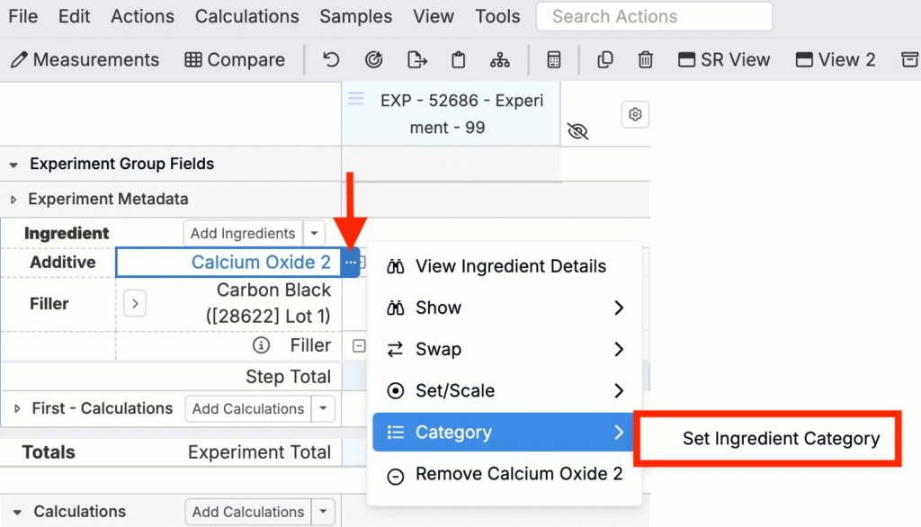This screenshot has height=527, width=921.
Task: Click the clipboard paste icon
Action: (458, 59)
